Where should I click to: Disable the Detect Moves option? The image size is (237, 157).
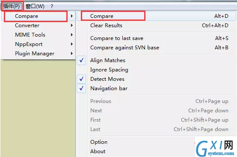click(81, 79)
